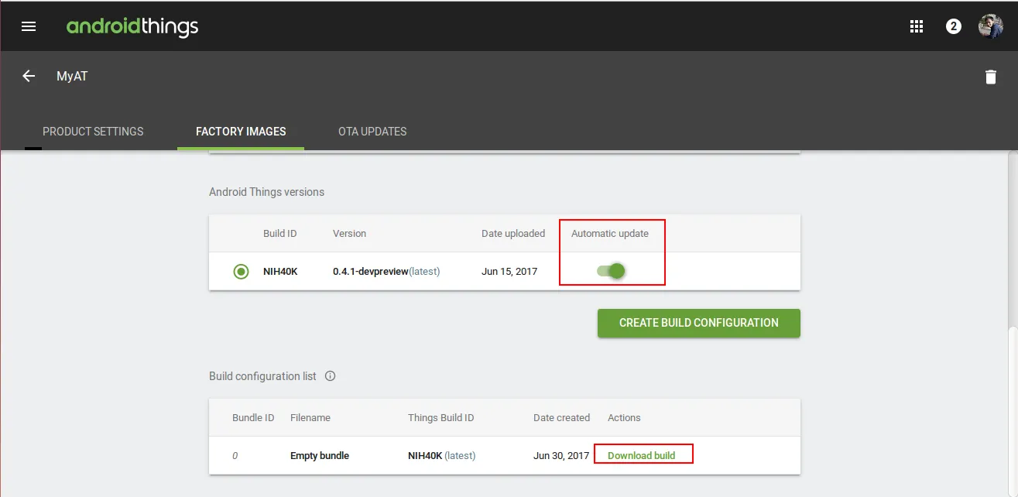The width and height of the screenshot is (1018, 497).
Task: Switch to the Product Settings tab
Action: pos(93,132)
